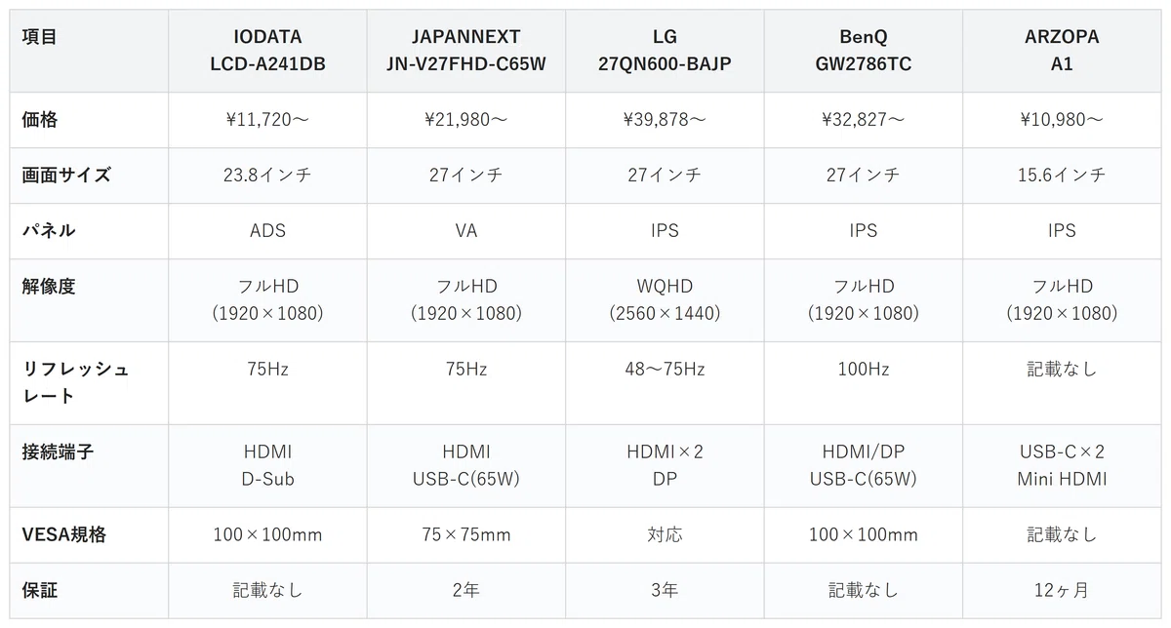Select the JAPANNEXT JN-V27FHD-C65W header cell
Screen dimensions: 1171x628
coord(466,51)
